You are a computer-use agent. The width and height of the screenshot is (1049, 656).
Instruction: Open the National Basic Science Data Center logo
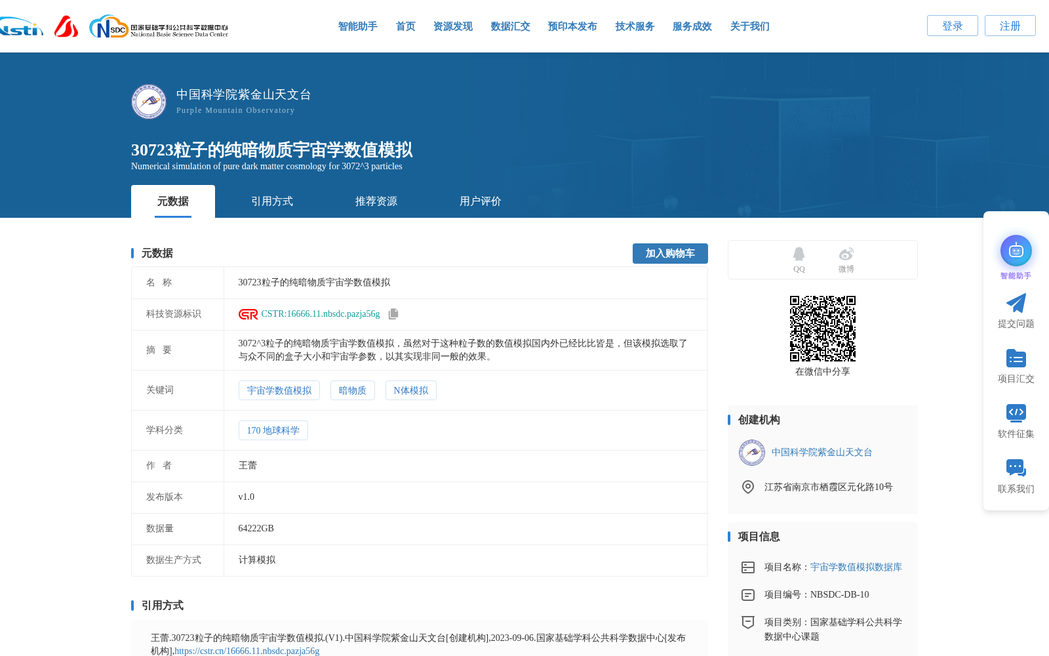(159, 27)
